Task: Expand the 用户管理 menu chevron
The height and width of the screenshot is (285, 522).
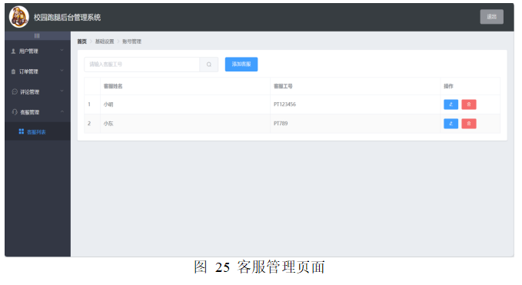Action: (62, 51)
